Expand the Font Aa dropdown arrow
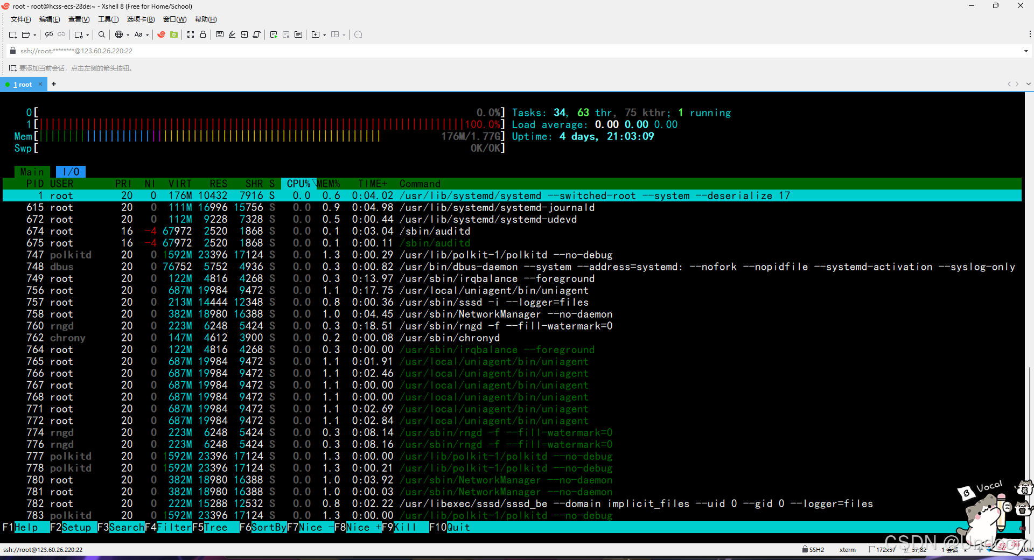This screenshot has width=1034, height=560. tap(148, 35)
